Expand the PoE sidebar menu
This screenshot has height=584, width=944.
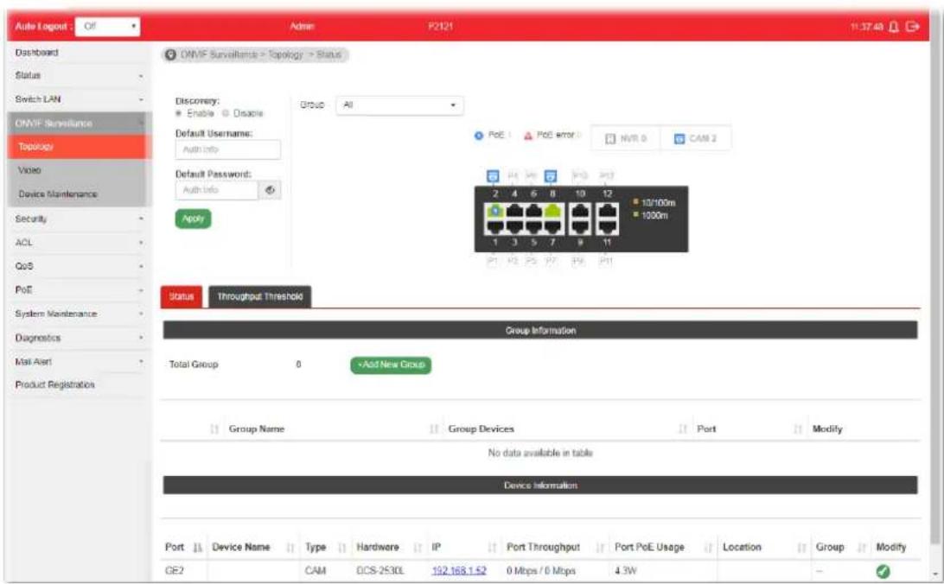click(79, 290)
